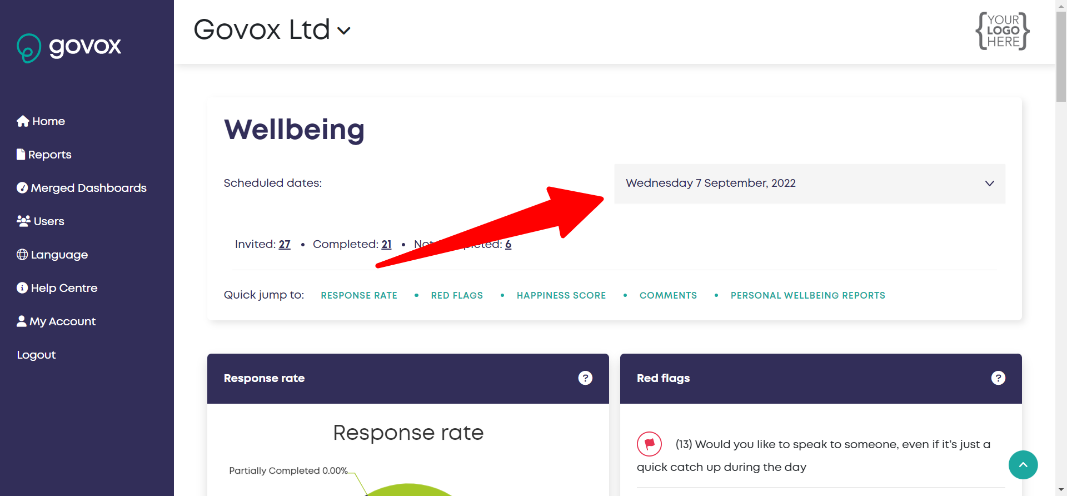Jump to Red Flags section

(x=457, y=295)
